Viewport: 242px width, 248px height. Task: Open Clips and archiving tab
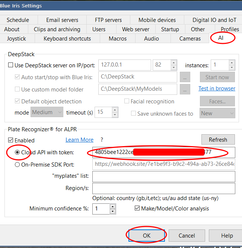[x=57, y=29]
